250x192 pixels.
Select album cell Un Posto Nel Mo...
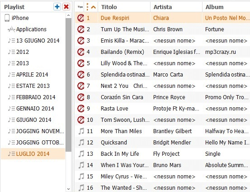click(x=227, y=18)
